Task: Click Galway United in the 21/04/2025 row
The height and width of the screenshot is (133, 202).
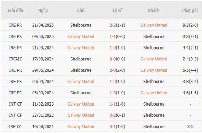Action: (154, 25)
